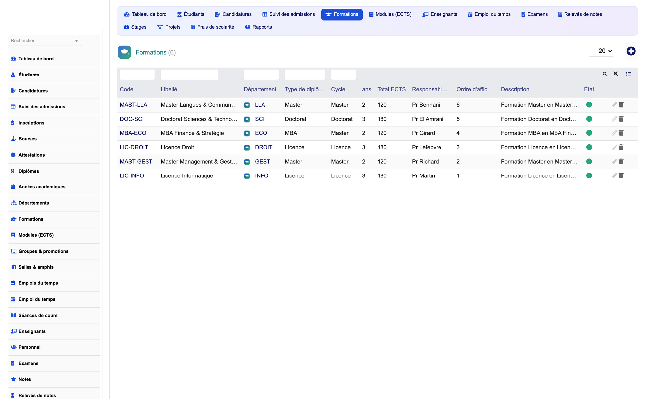Sort by the Libellé column header

point(169,89)
